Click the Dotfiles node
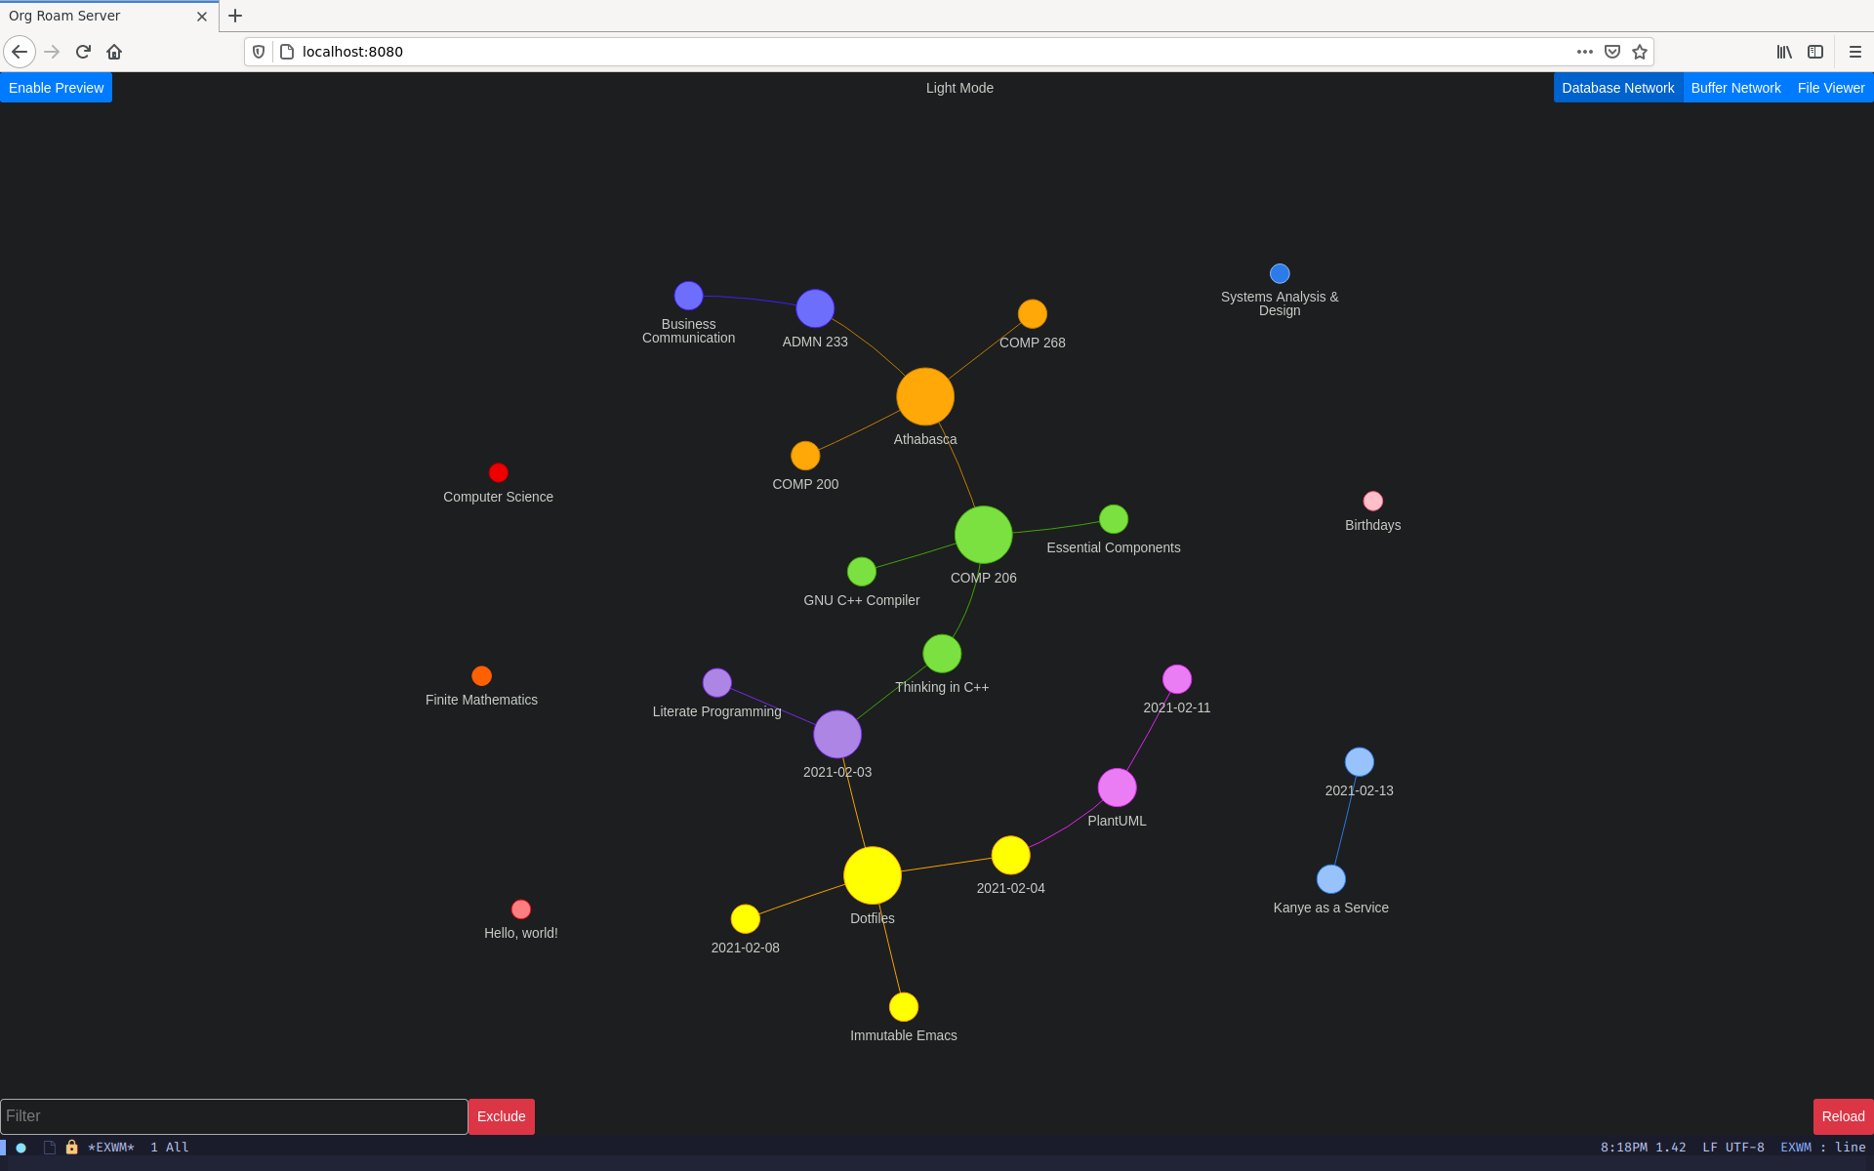The image size is (1874, 1171). point(873,875)
